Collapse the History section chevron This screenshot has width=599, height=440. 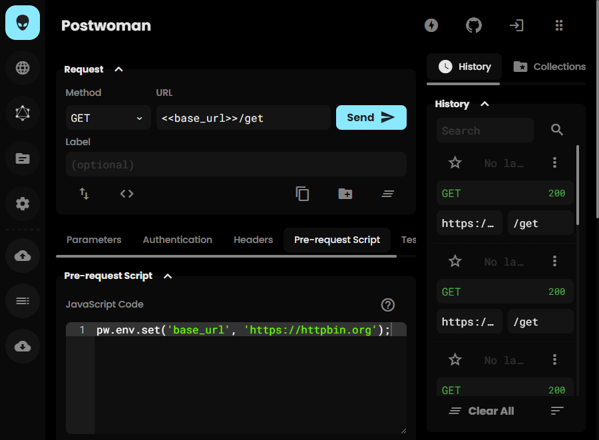point(485,104)
